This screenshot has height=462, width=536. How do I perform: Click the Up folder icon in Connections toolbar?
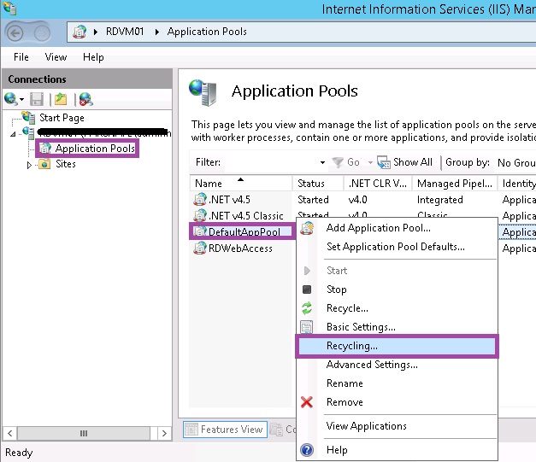pos(61,99)
